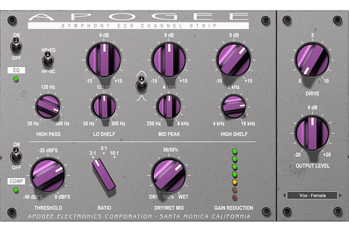Click the GAIN REDUCTION label

pyautogui.click(x=233, y=208)
